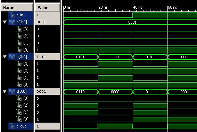Click the 0000 segment of s waveform
This screenshot has width=197, height=132.
tap(115, 92)
